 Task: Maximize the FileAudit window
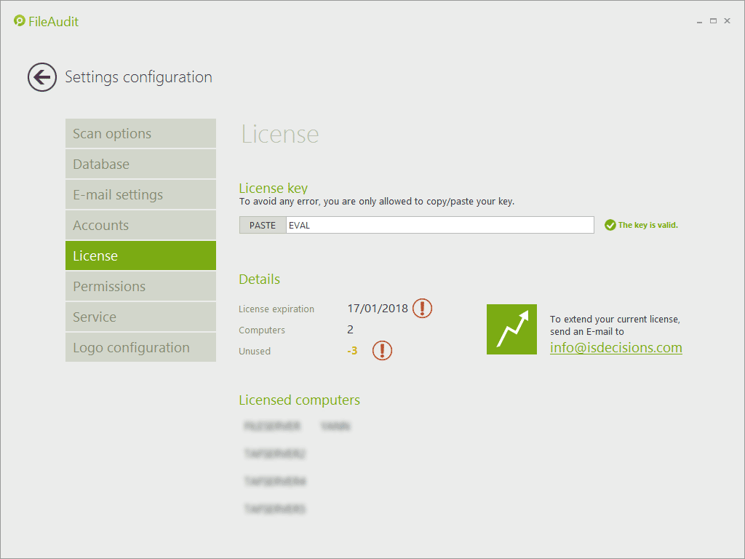[x=713, y=21]
